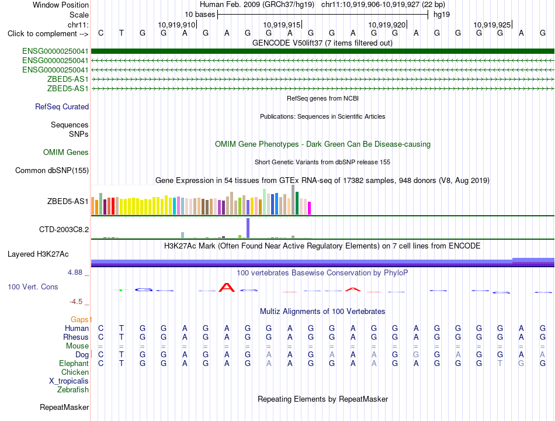
Task: Click the X_tropicalis alignment row label
Action: 69,381
